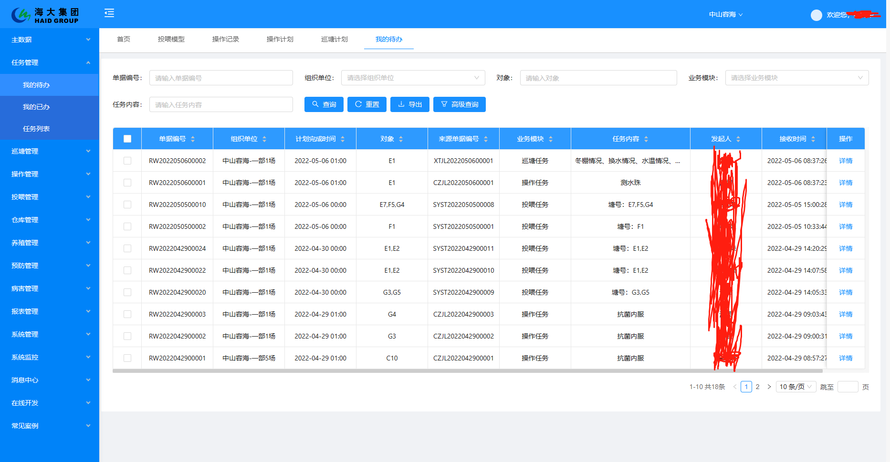Expand the 系统管理 sidebar menu

[x=50, y=334]
